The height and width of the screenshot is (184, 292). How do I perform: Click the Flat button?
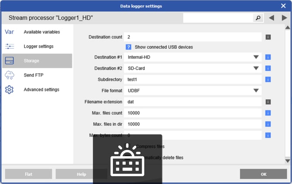28,174
